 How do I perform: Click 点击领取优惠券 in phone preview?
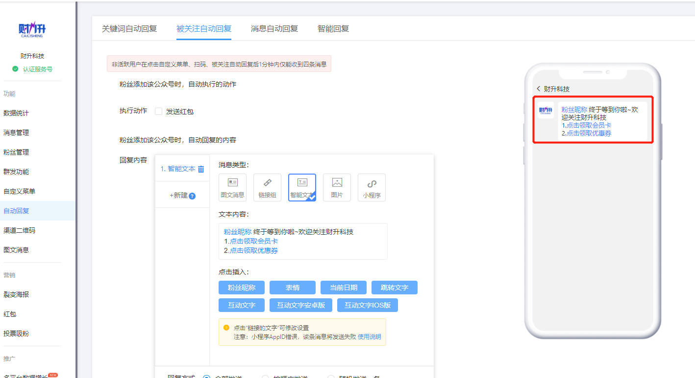pyautogui.click(x=589, y=133)
